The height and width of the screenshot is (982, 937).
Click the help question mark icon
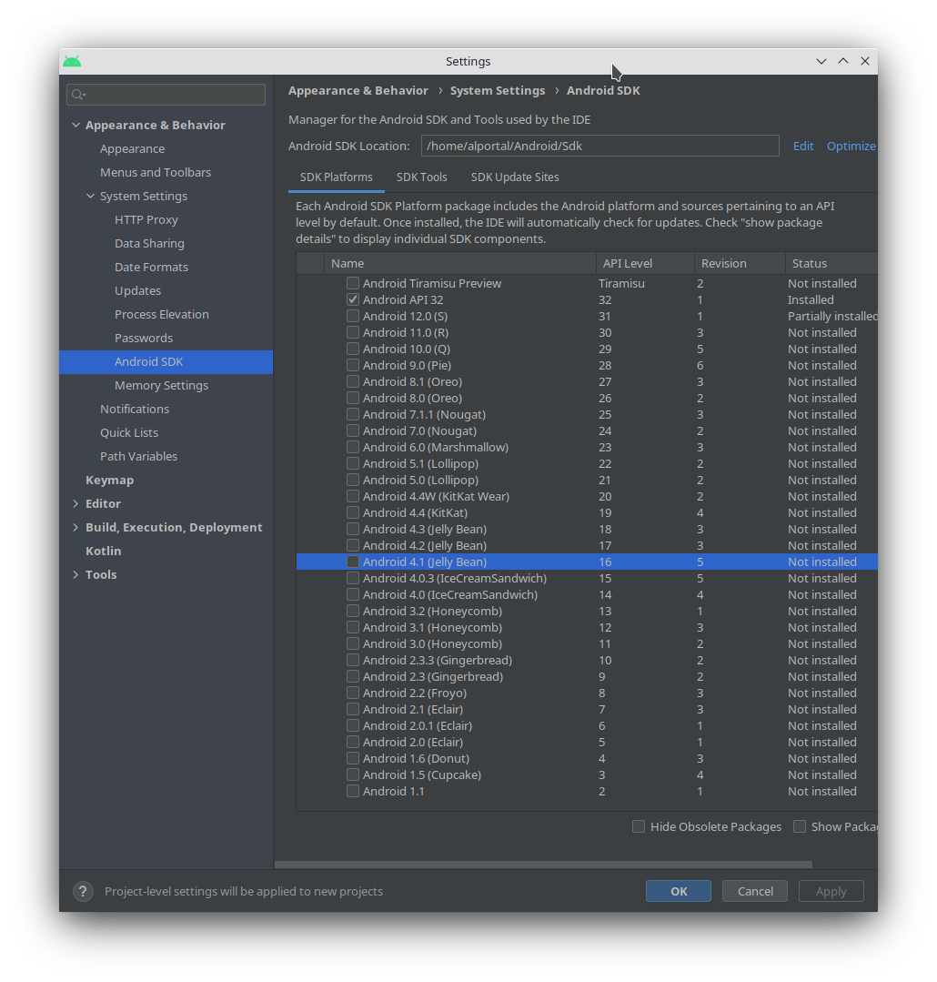pos(83,891)
